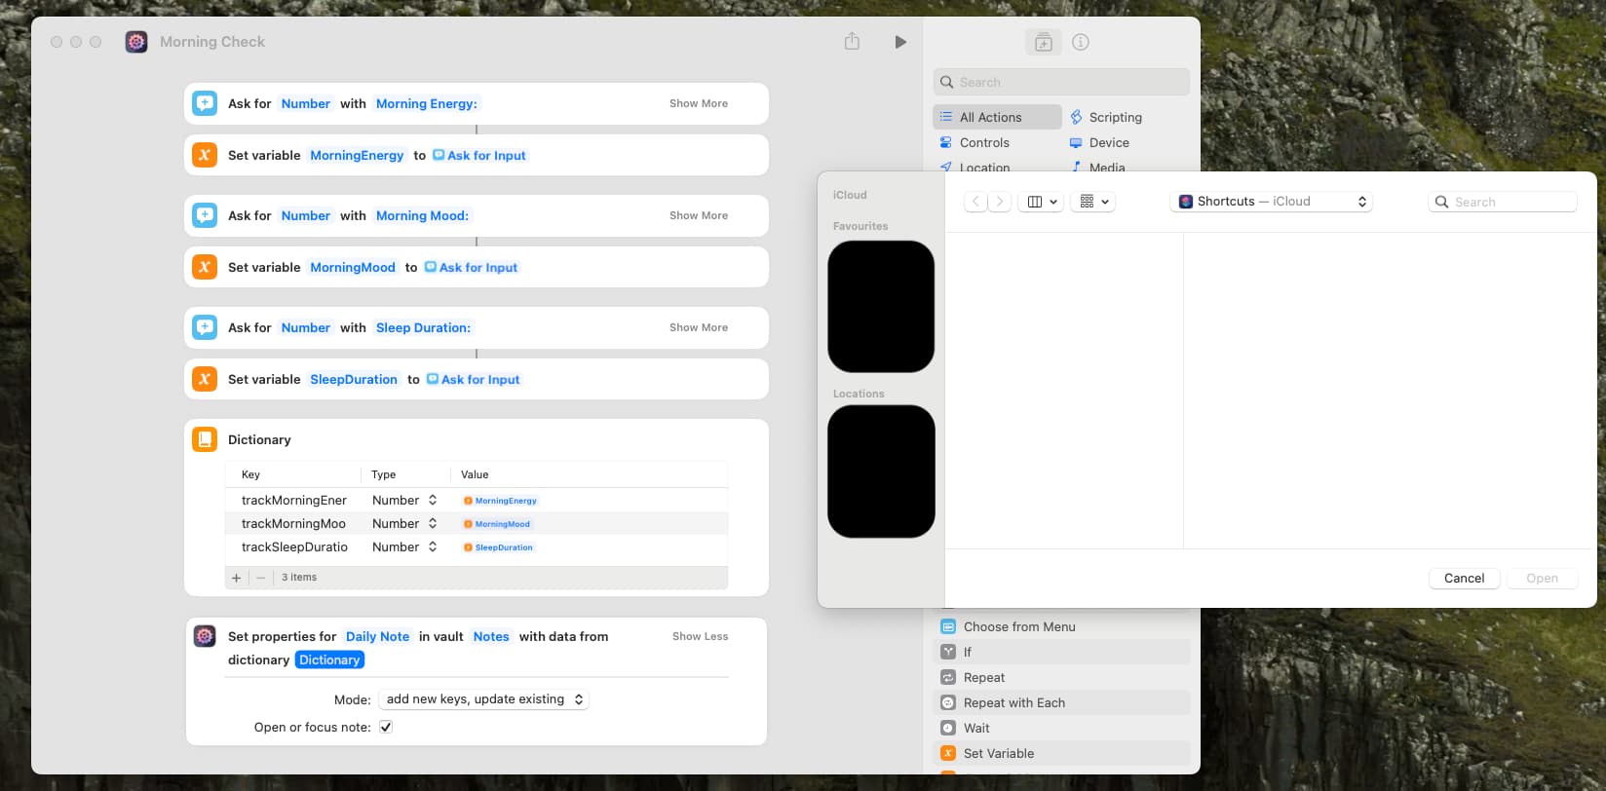Viewport: 1606px width, 791px height.
Task: Click the share icon in the toolbar
Action: pos(852,42)
